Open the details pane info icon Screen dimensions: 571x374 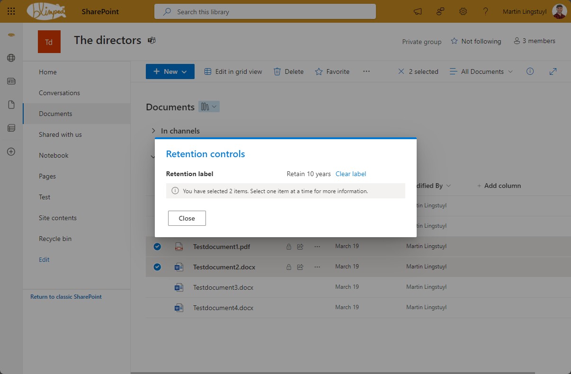tap(530, 71)
